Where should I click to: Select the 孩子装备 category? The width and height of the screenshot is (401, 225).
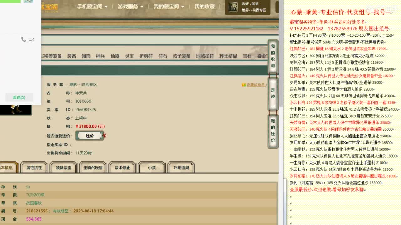182,56
